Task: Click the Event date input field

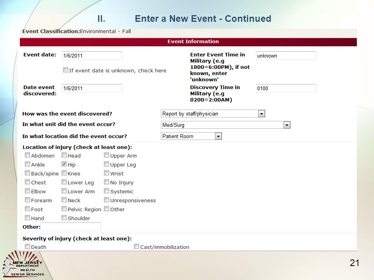Action: tap(92, 56)
